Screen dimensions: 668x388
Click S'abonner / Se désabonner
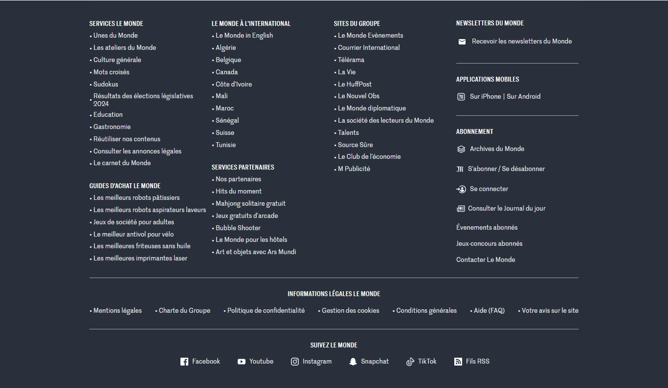pos(506,169)
